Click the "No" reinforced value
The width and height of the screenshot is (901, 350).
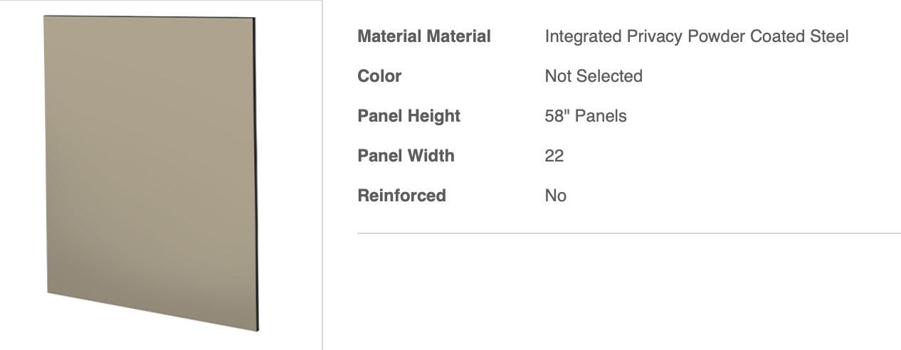coord(555,196)
